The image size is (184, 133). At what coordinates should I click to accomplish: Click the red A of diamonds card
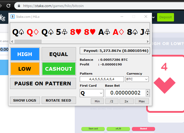(118, 32)
